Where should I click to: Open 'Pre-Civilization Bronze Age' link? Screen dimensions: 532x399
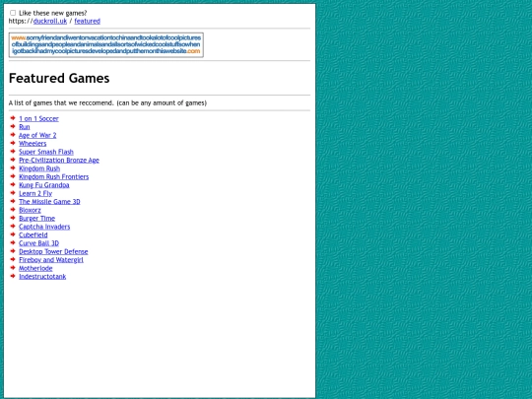pyautogui.click(x=59, y=161)
